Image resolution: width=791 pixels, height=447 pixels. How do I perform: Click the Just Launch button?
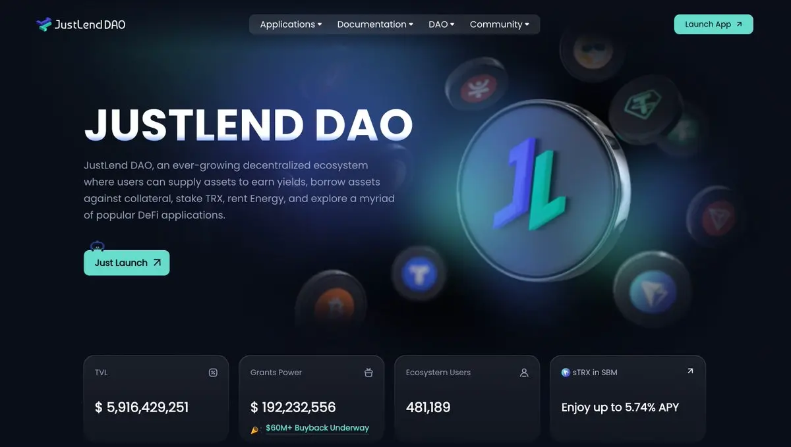pyautogui.click(x=127, y=263)
